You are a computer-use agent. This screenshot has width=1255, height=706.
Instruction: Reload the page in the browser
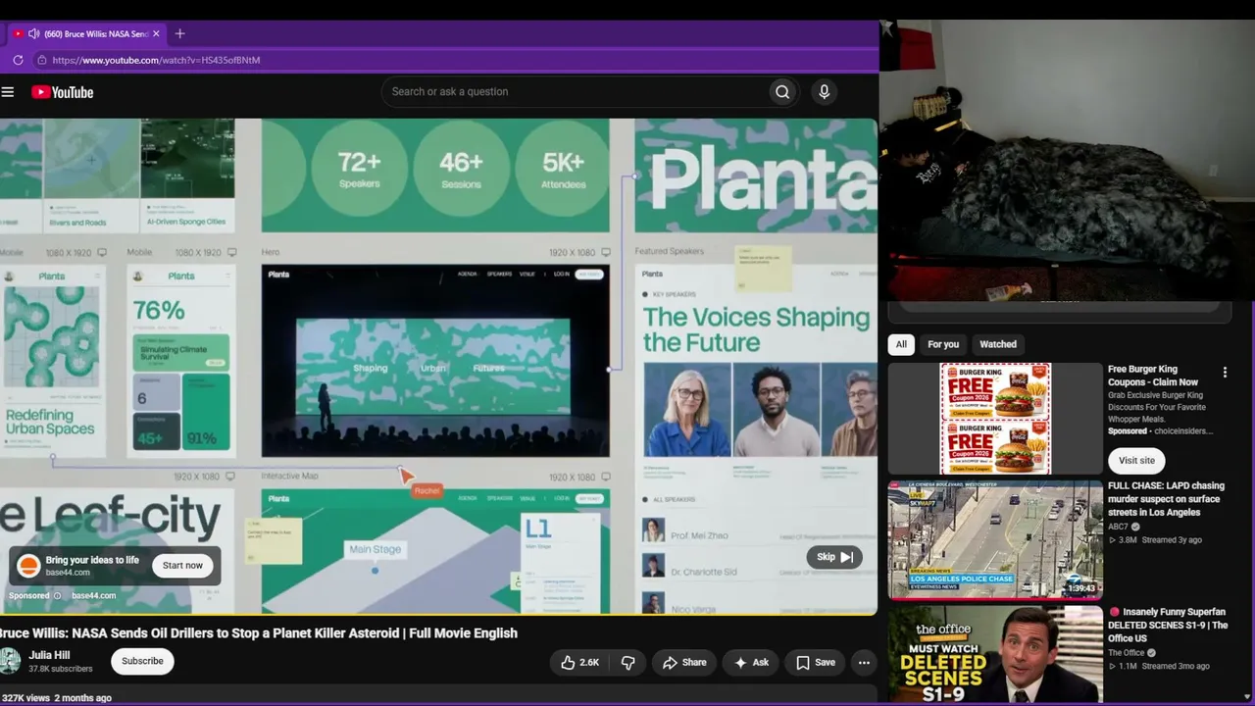pos(18,60)
